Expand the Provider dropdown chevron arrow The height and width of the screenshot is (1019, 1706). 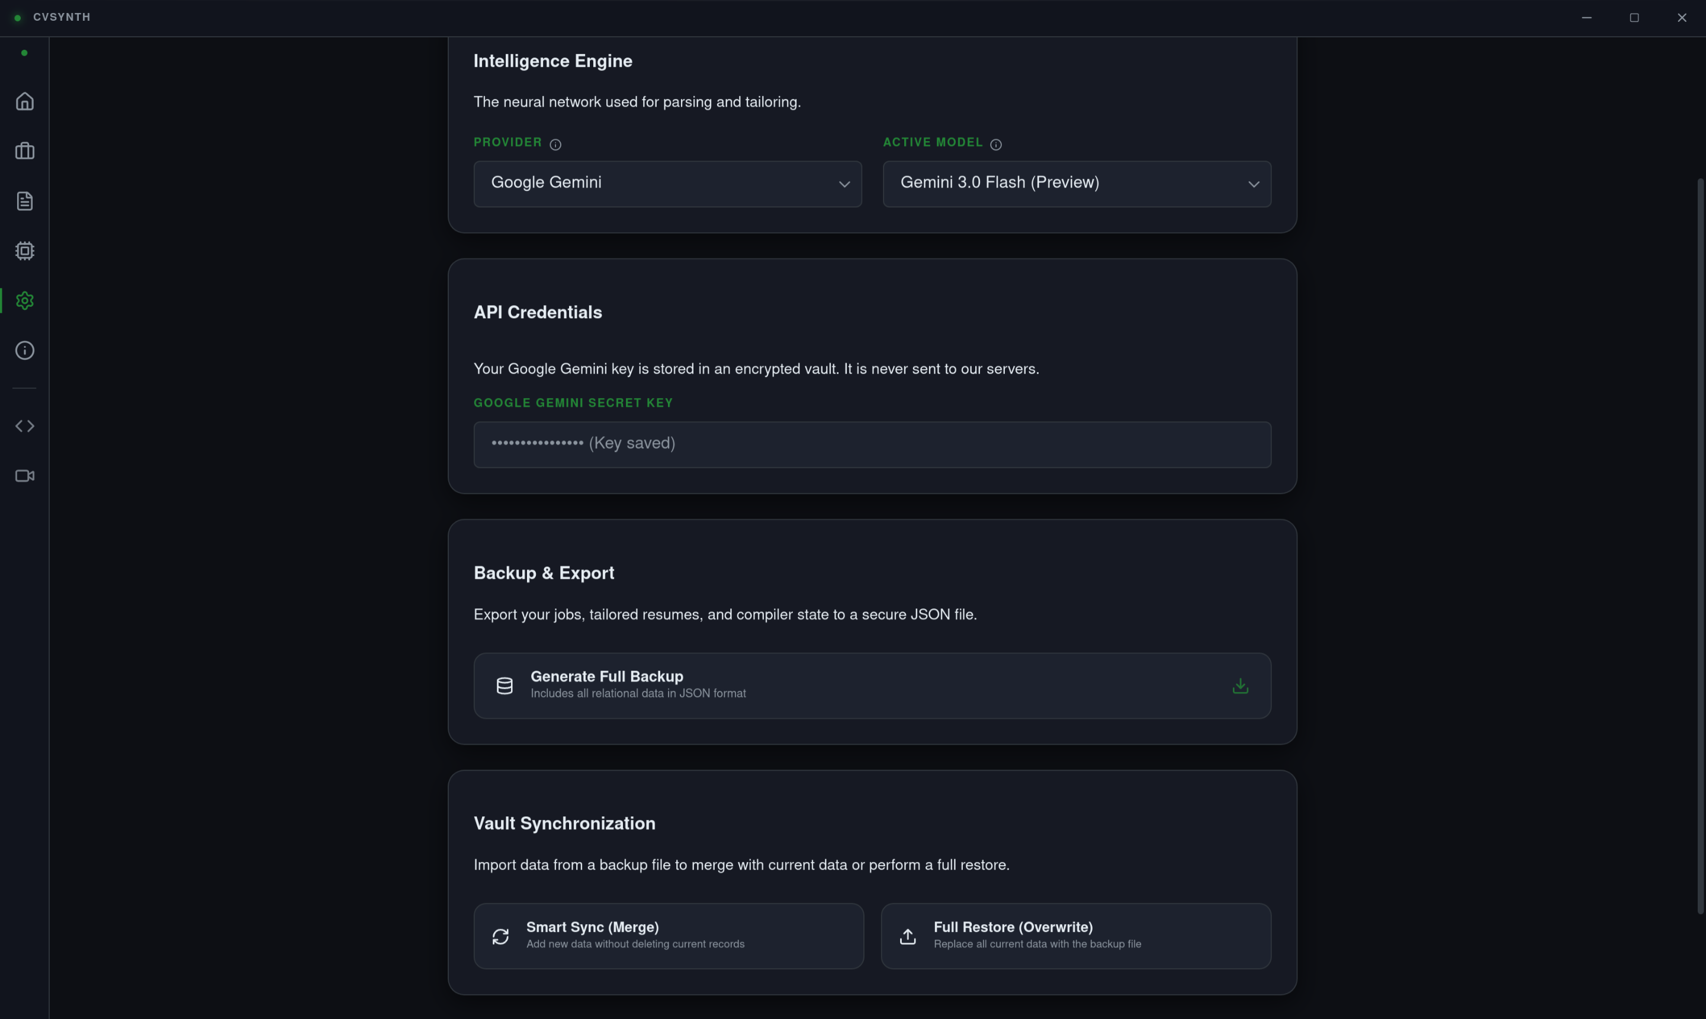click(844, 184)
